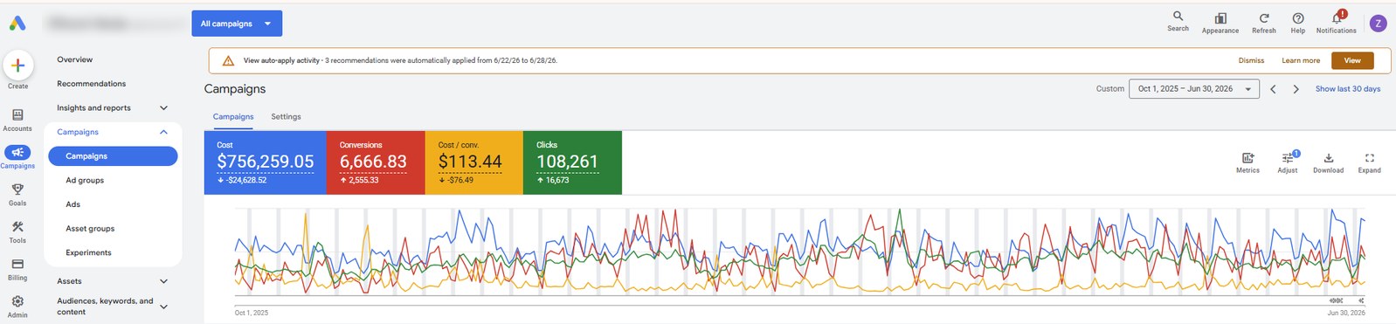The height and width of the screenshot is (324, 1396).
Task: Open Ad groups in the sidebar
Action: click(x=85, y=181)
